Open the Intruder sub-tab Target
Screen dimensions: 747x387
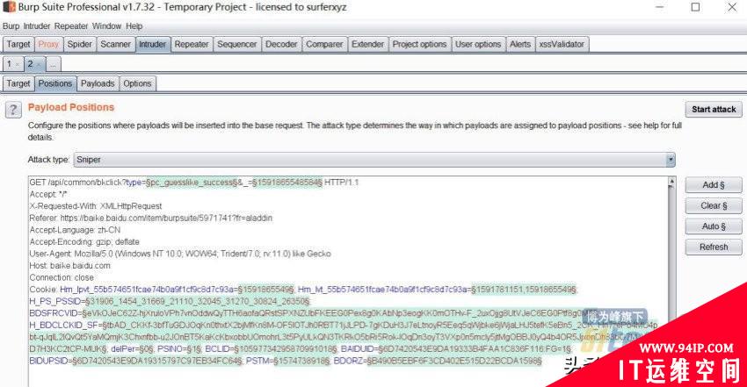pyautogui.click(x=18, y=83)
